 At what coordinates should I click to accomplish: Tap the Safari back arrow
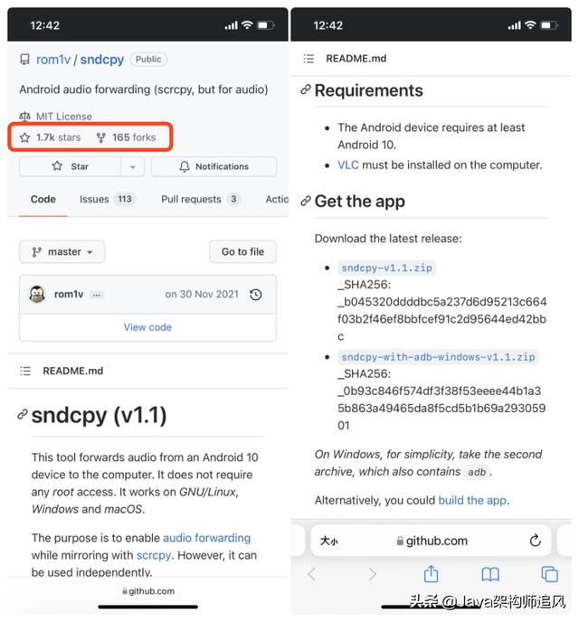312,574
